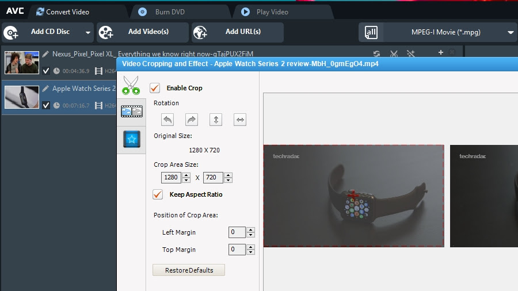
Task: Click the clock duration icon of Apple Watch item
Action: [56, 105]
